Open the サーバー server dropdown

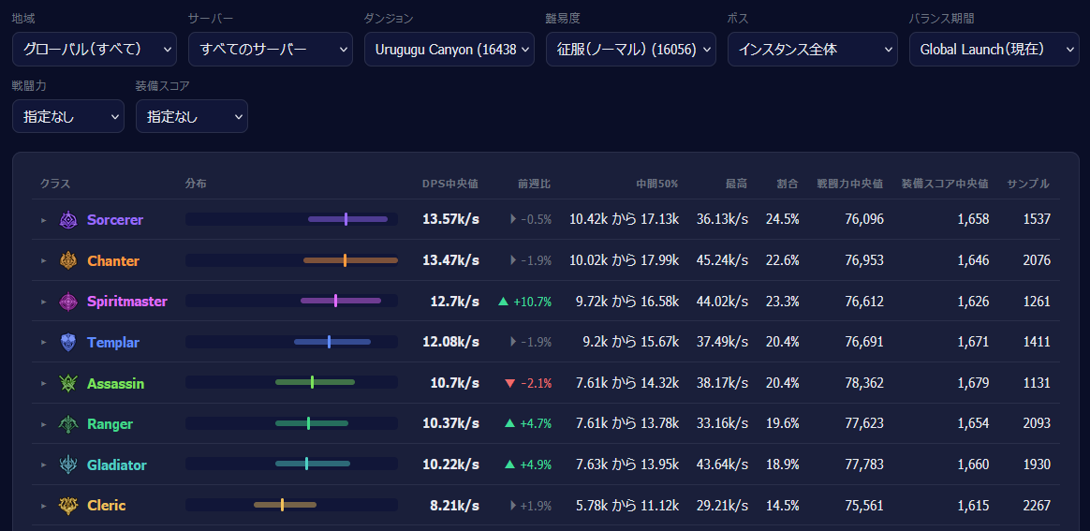(x=271, y=50)
